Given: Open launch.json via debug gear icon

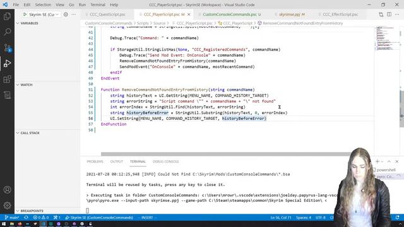Looking at the screenshot, I should point(66,15).
